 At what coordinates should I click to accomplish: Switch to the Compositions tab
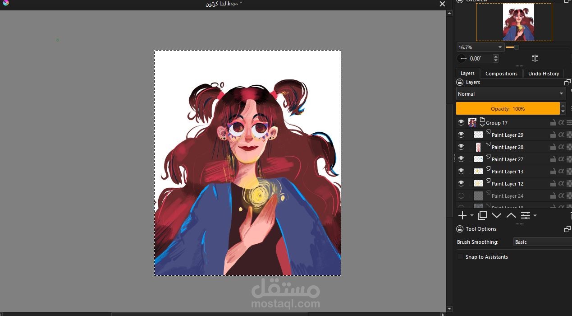(501, 73)
